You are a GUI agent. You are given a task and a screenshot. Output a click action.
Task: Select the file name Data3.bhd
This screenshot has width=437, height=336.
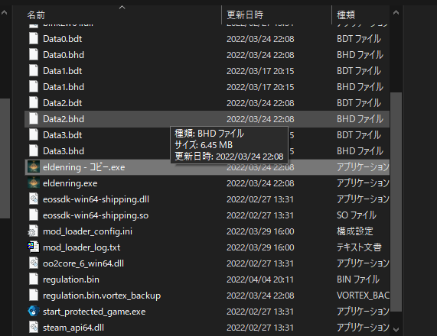[64, 151]
